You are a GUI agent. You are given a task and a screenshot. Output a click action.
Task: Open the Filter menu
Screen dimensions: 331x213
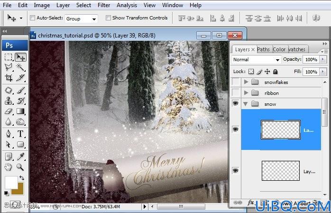click(104, 5)
